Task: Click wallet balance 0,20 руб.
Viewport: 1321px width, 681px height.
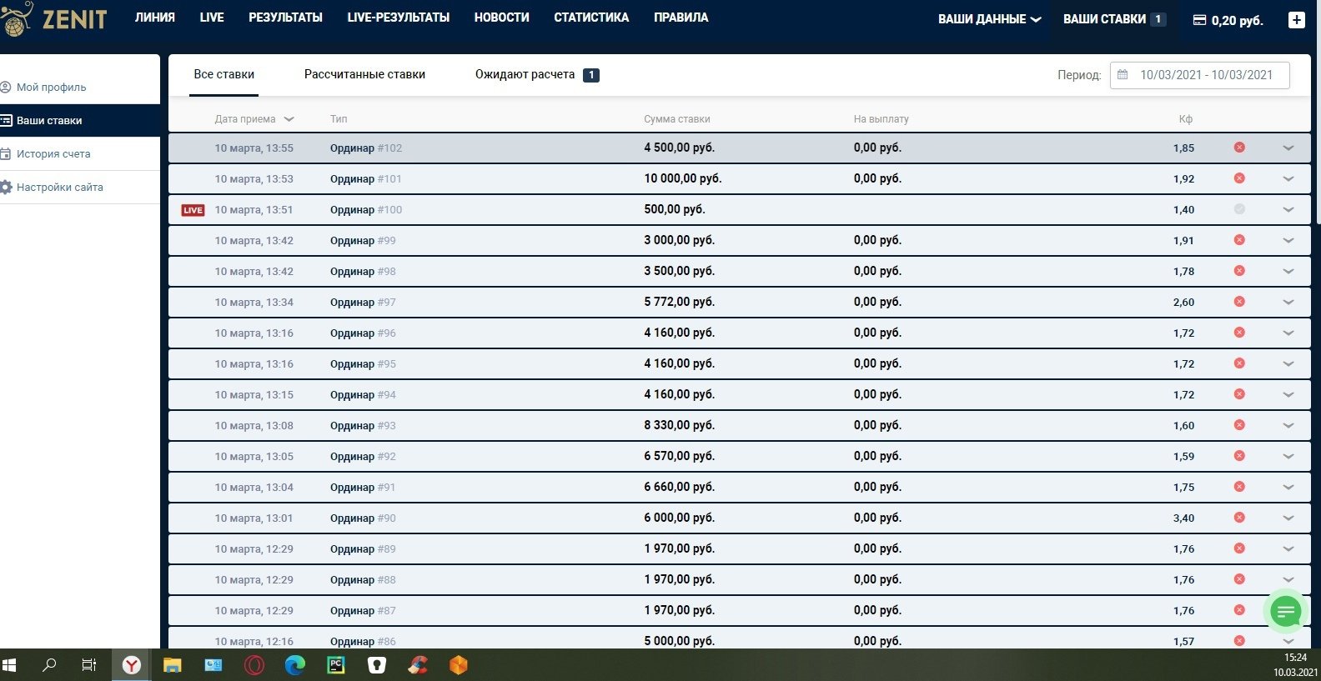Action: [x=1228, y=20]
